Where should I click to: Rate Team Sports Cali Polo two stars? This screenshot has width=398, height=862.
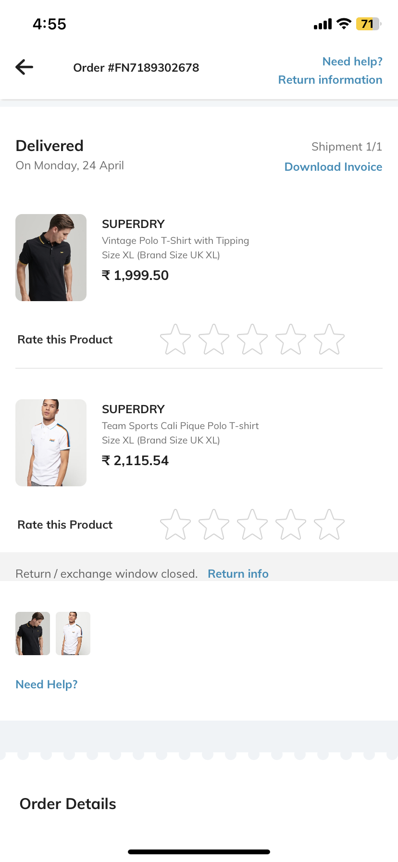click(214, 525)
